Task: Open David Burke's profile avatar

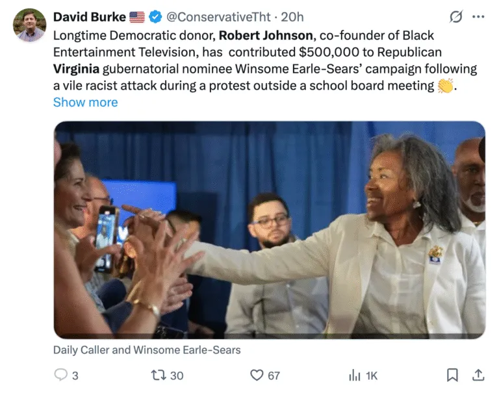Action: pos(29,25)
